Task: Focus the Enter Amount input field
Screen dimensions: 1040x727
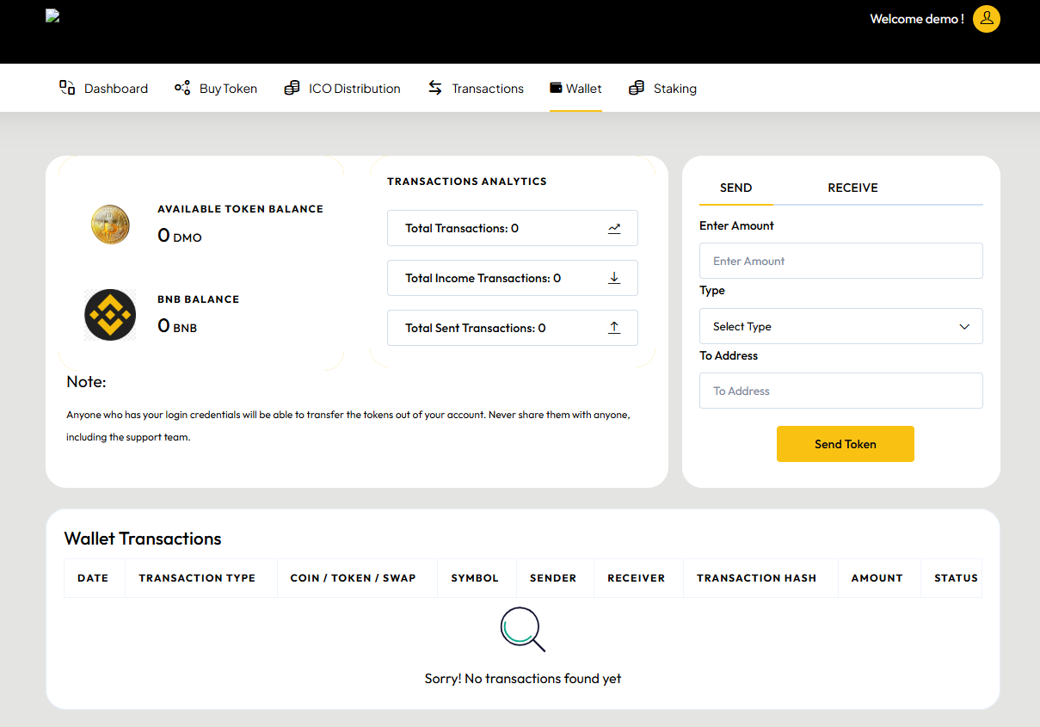Action: (840, 261)
